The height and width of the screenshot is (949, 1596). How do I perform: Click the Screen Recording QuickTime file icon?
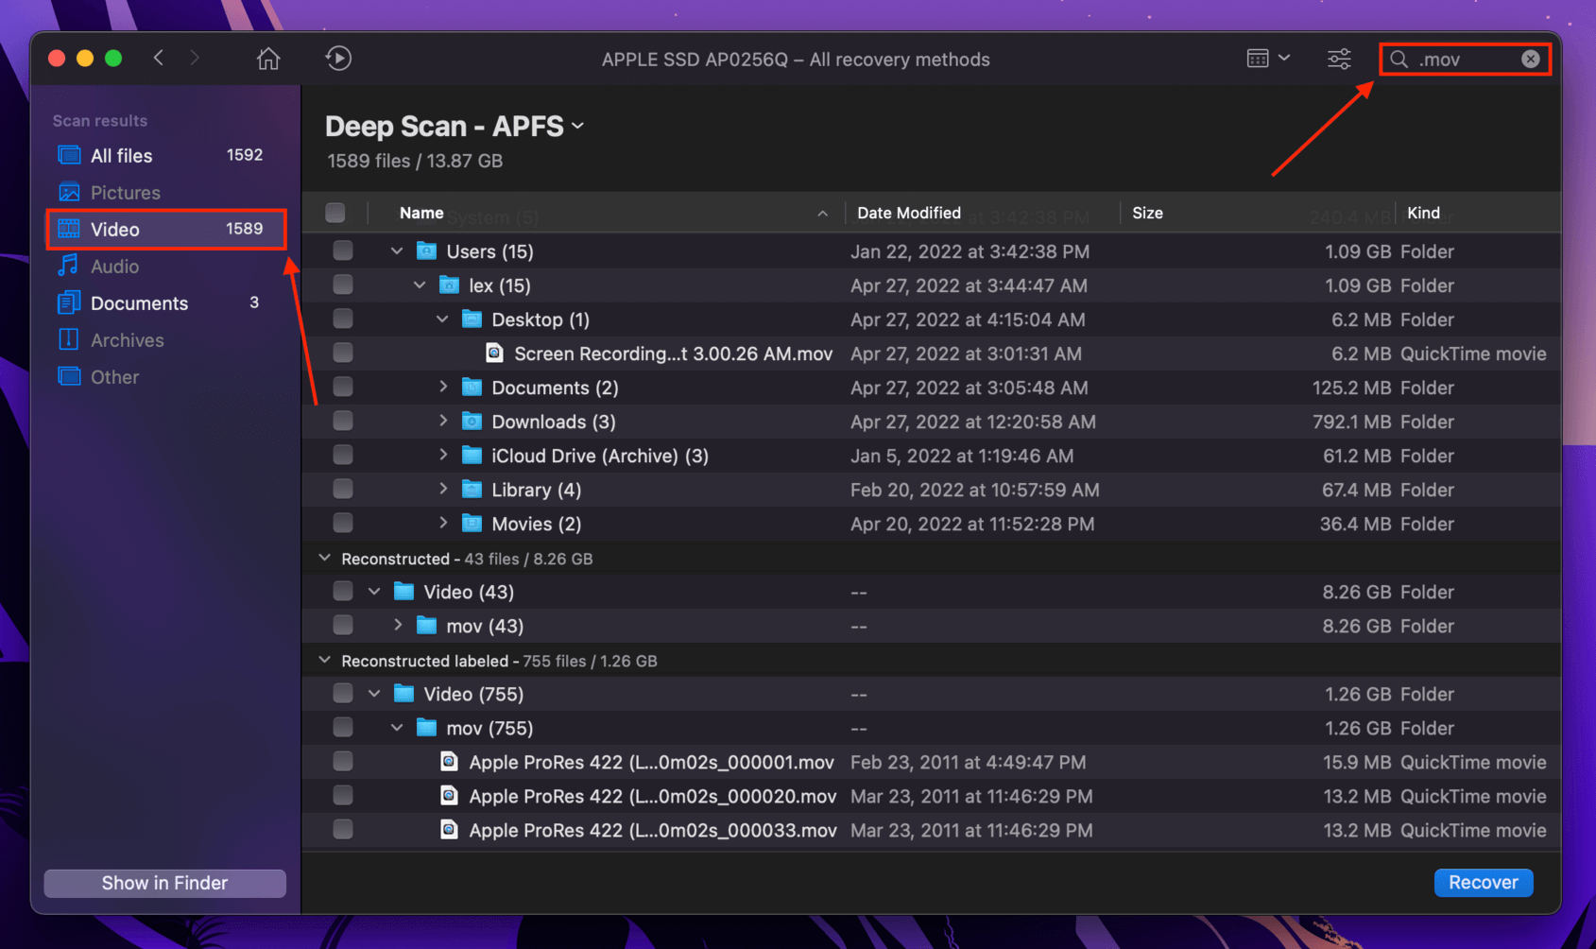(x=494, y=353)
